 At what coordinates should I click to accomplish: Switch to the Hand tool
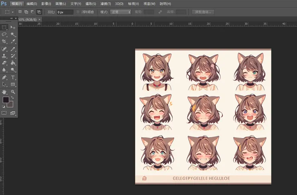[x=4, y=92]
